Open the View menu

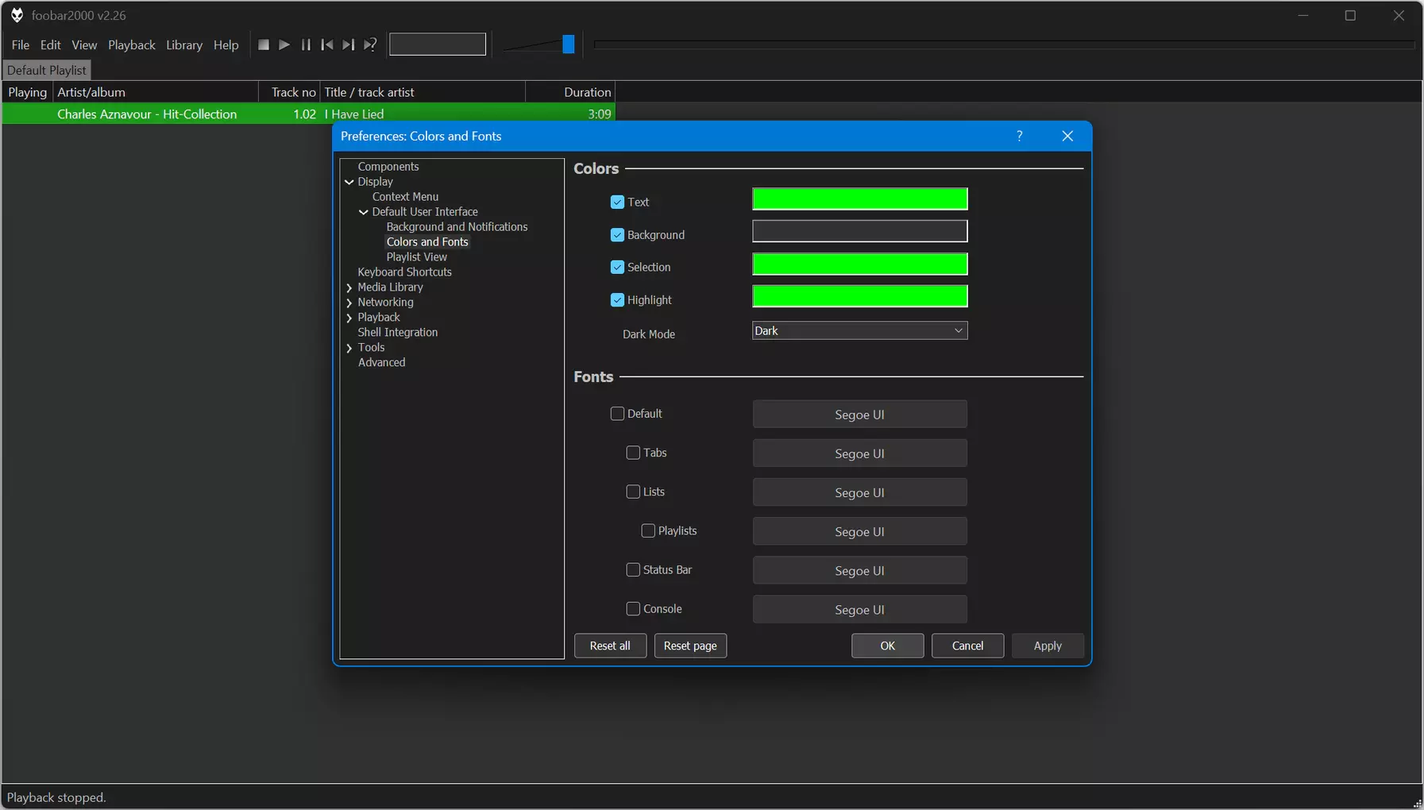84,45
